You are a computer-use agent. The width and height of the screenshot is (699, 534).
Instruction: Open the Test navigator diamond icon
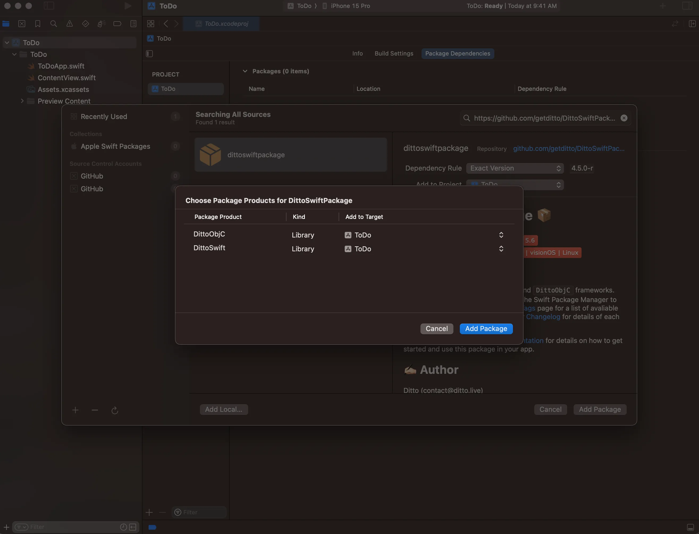85,24
